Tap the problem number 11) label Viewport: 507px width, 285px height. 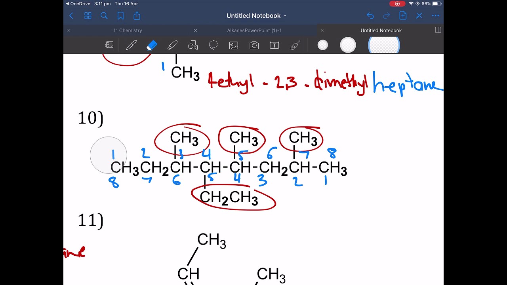click(91, 220)
